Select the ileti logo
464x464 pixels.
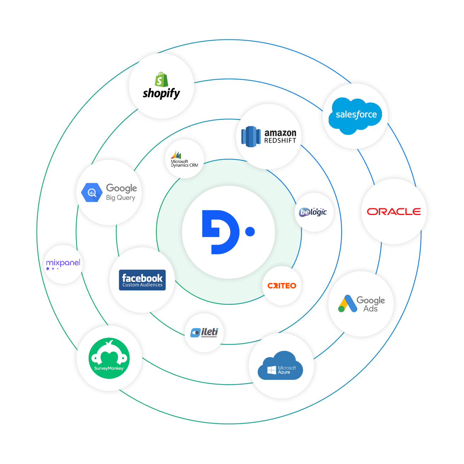[204, 333]
